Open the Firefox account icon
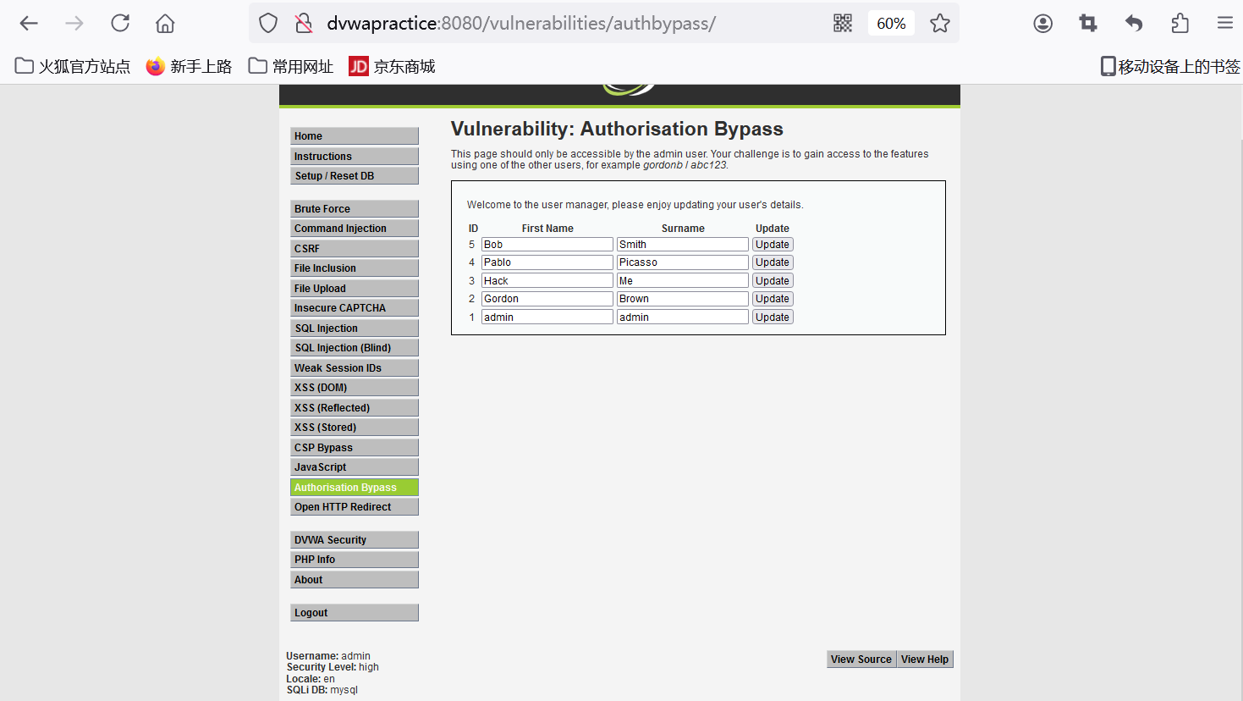1243x701 pixels. [x=1043, y=24]
